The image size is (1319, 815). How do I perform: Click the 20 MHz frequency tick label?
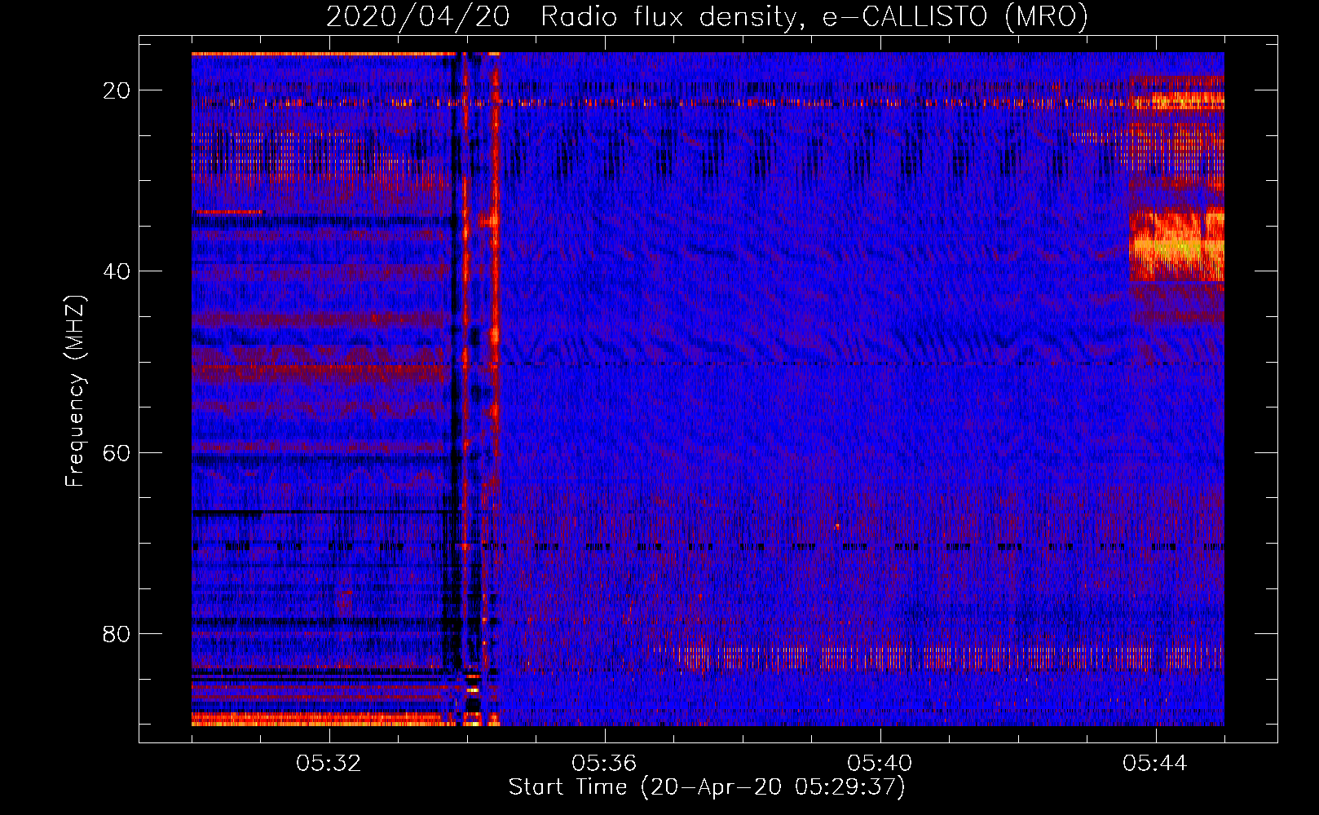117,90
